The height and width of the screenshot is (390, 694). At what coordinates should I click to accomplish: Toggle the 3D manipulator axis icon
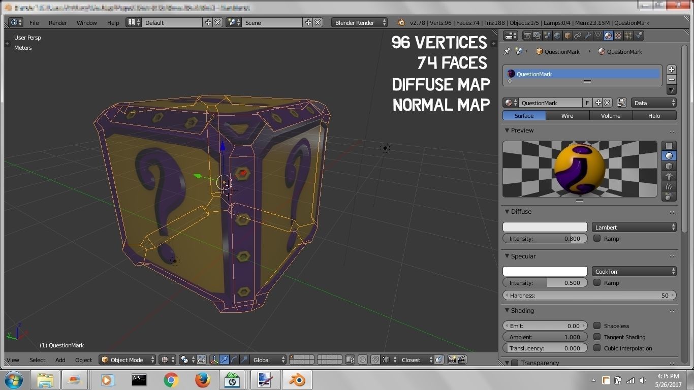pos(214,360)
